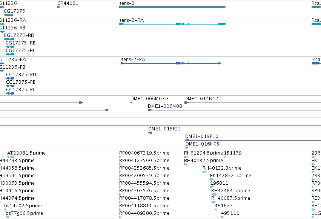Select the CG17375-RC transcript
The height and width of the screenshot is (219, 321).
click(10, 54)
